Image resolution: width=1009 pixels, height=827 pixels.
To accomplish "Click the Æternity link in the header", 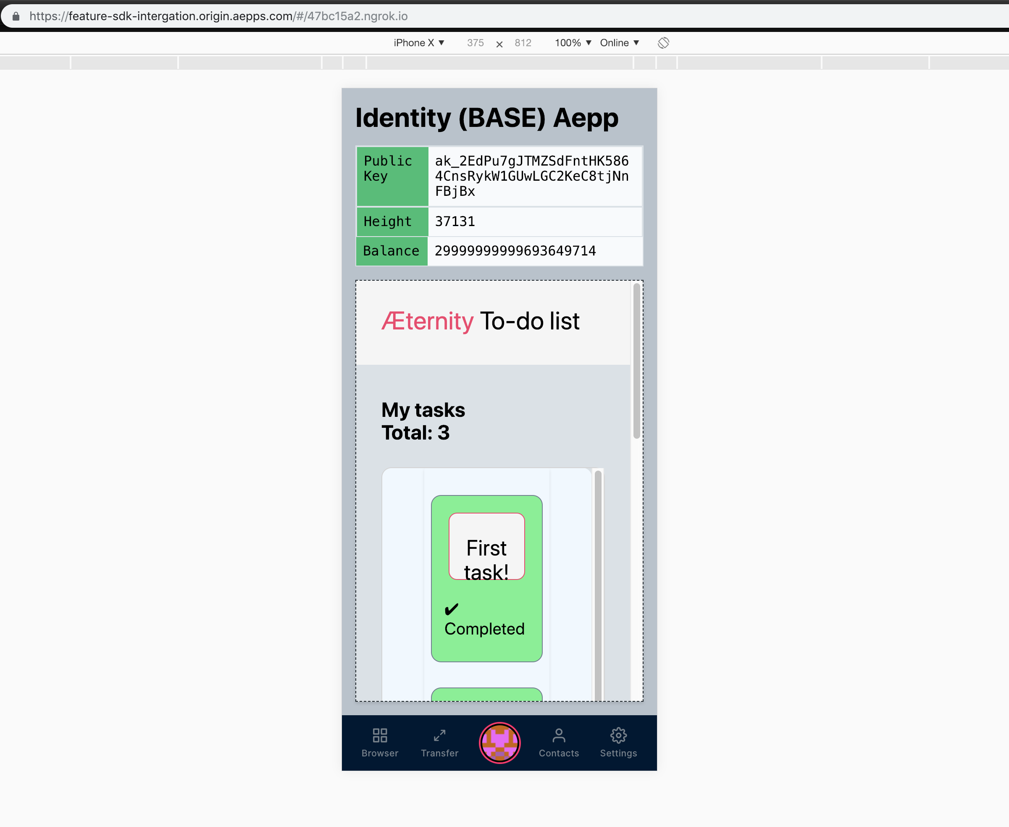I will click(x=427, y=321).
